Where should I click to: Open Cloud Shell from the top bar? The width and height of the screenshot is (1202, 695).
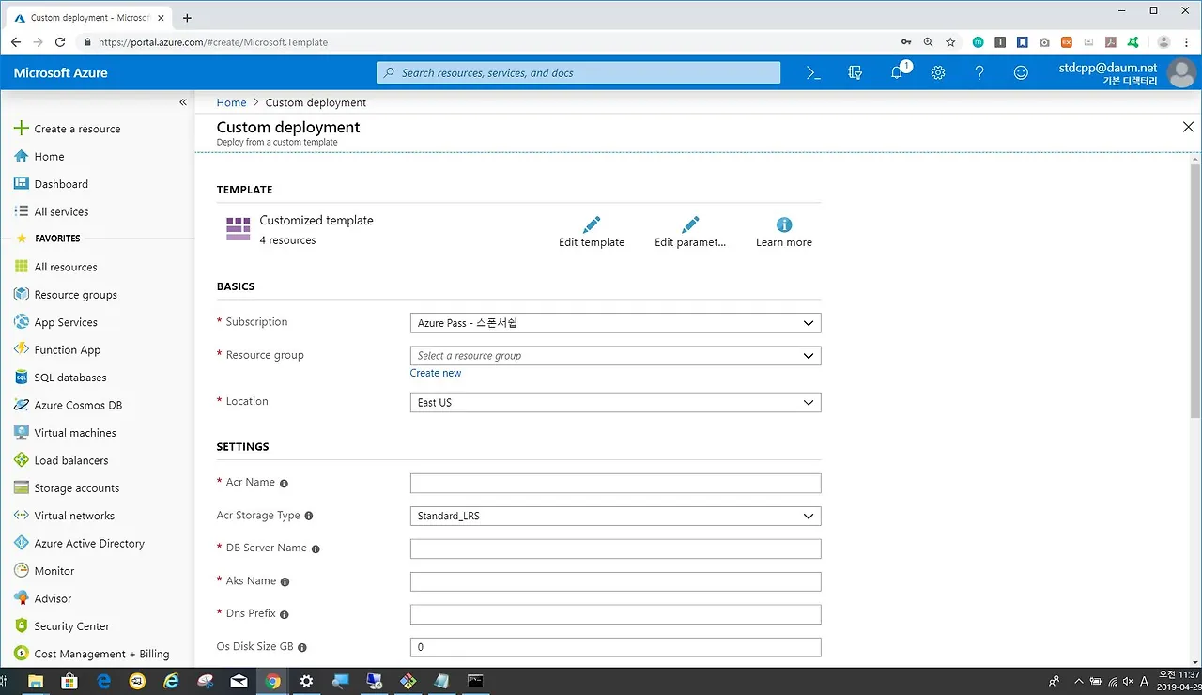(813, 72)
